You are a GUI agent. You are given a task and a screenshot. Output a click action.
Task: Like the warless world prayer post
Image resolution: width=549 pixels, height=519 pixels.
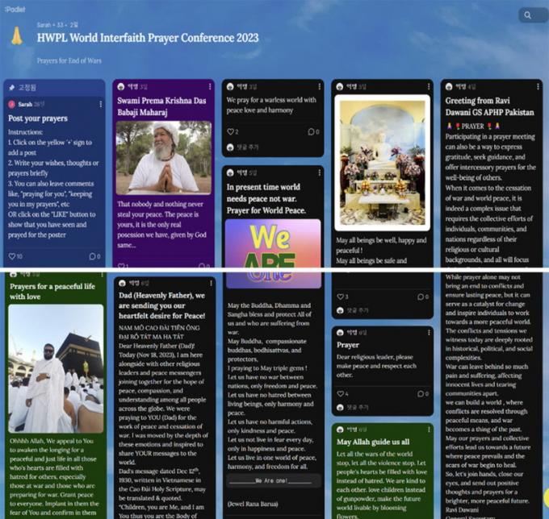(230, 131)
